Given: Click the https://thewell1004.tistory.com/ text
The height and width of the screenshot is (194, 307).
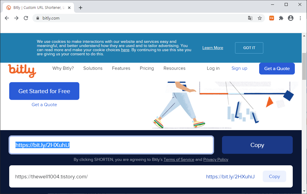Looking at the screenshot, I should point(51,177).
